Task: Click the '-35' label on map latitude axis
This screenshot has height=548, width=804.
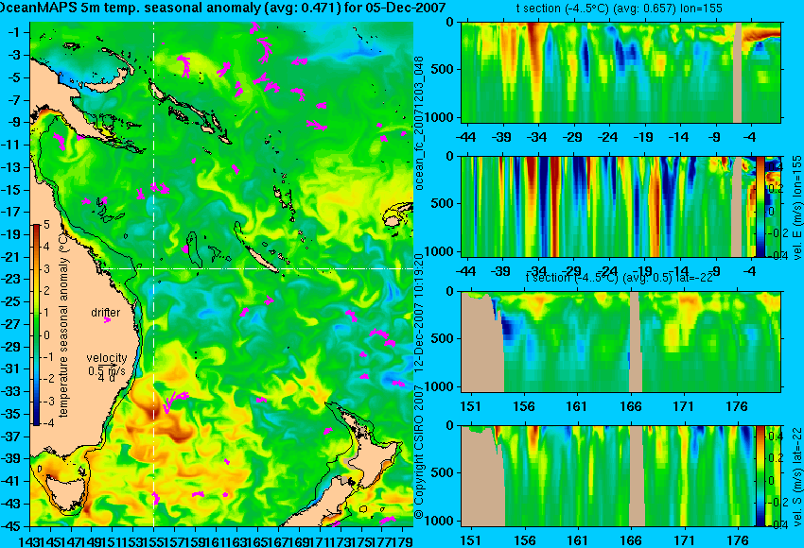Action: pyautogui.click(x=10, y=414)
